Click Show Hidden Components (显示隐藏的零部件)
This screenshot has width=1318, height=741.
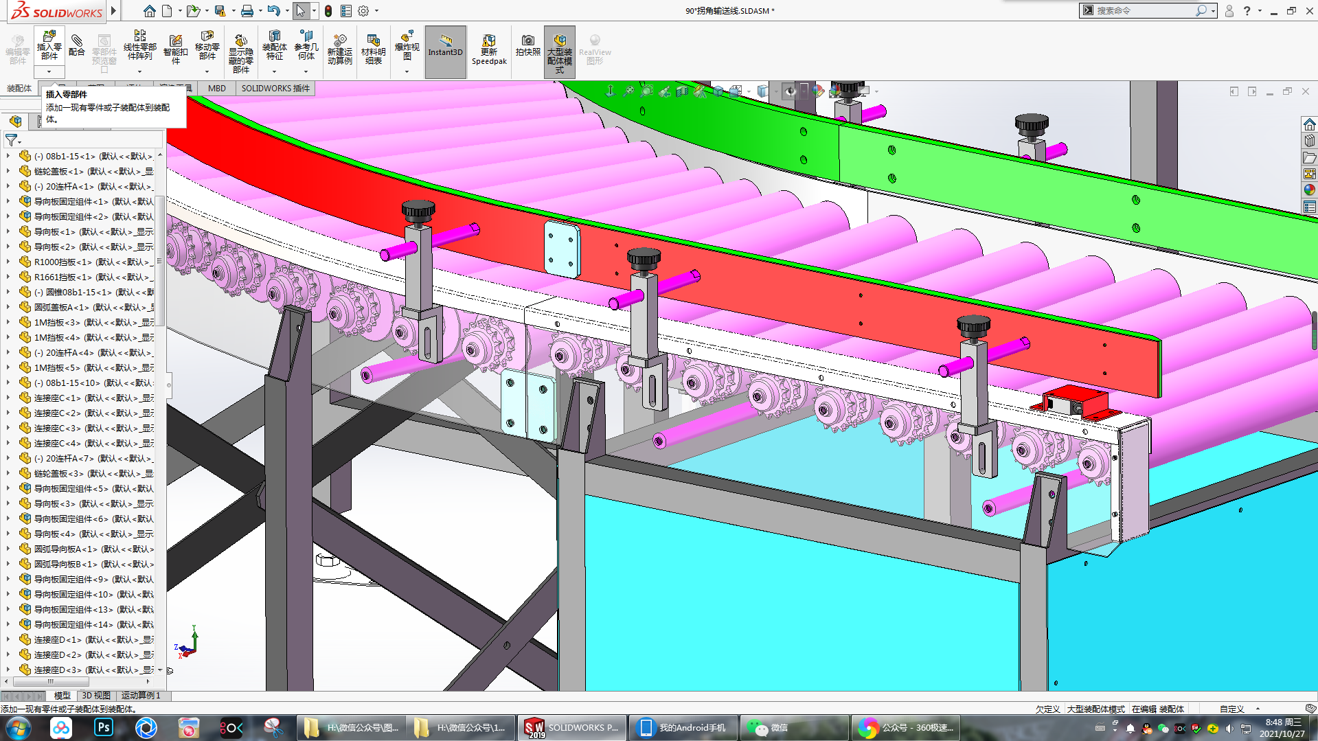click(240, 54)
